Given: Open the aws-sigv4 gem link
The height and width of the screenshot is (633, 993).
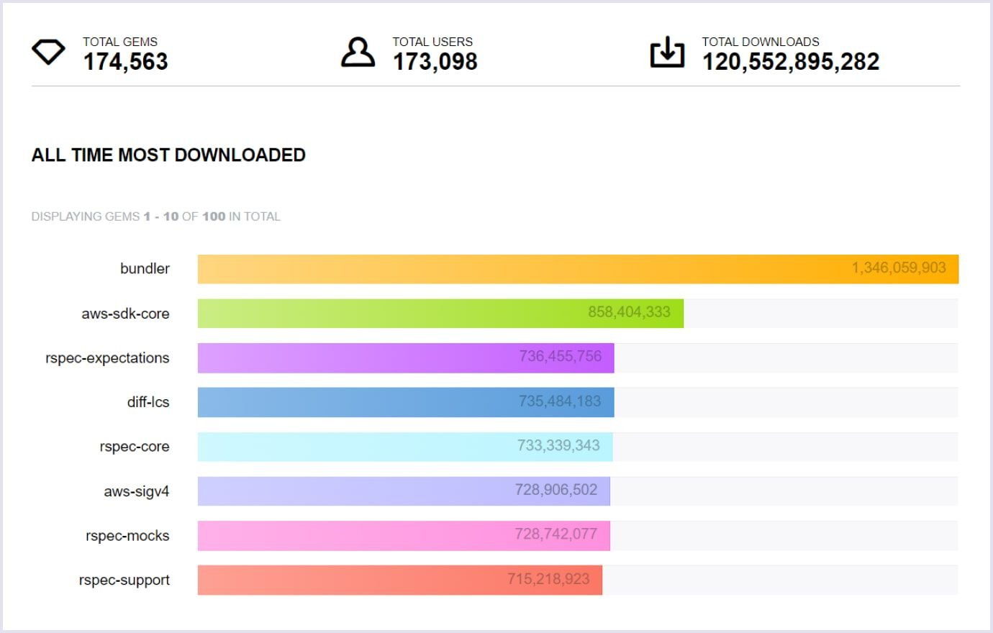Looking at the screenshot, I should click(x=137, y=491).
